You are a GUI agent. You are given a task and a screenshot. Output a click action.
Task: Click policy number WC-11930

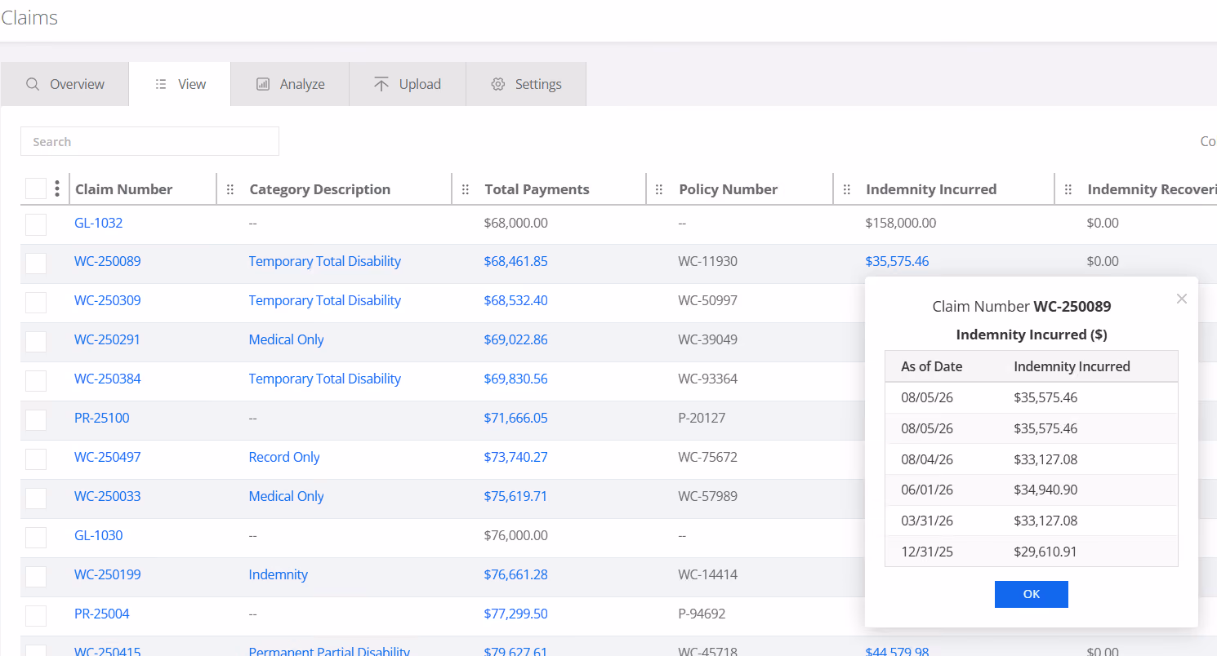pos(707,261)
